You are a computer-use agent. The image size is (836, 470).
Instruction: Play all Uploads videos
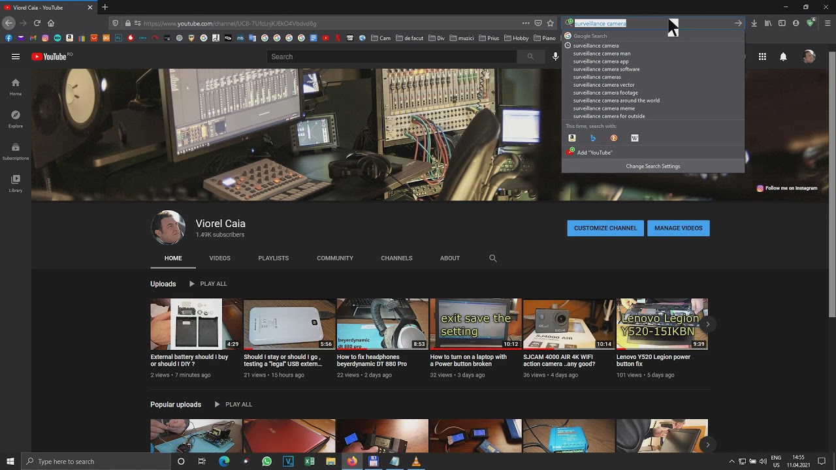pos(208,284)
